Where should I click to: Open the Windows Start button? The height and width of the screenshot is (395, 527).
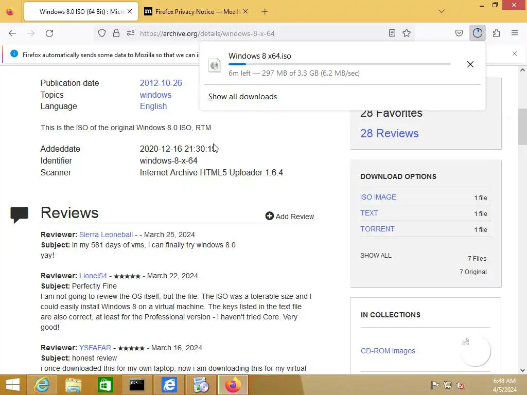[13, 385]
